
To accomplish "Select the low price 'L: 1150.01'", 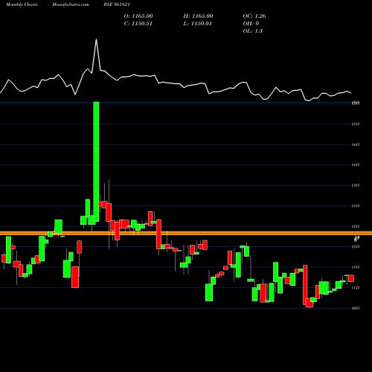I will coord(198,24).
